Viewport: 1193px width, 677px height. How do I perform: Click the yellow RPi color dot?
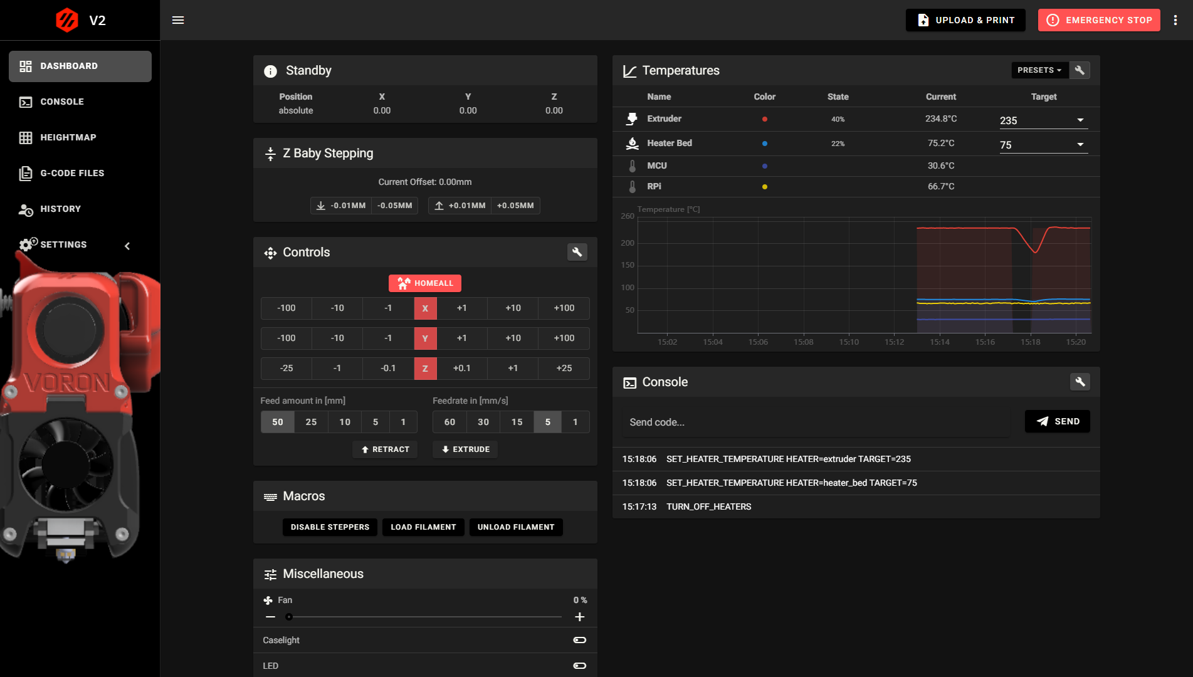764,187
